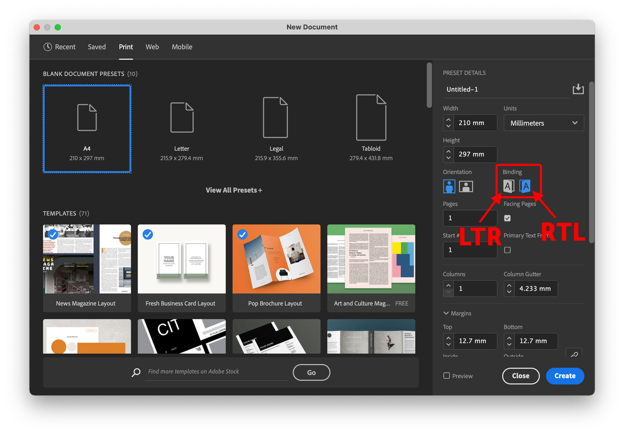Click the save document preset icon
The width and height of the screenshot is (624, 434).
(578, 89)
